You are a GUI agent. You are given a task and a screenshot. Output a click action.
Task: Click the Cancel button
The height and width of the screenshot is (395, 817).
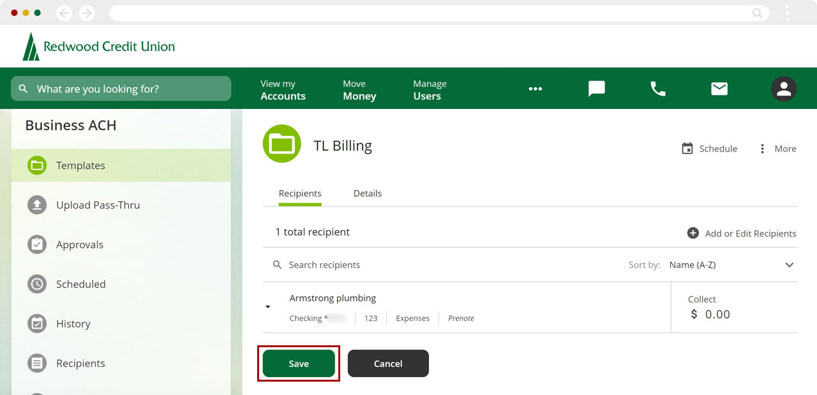pos(388,363)
